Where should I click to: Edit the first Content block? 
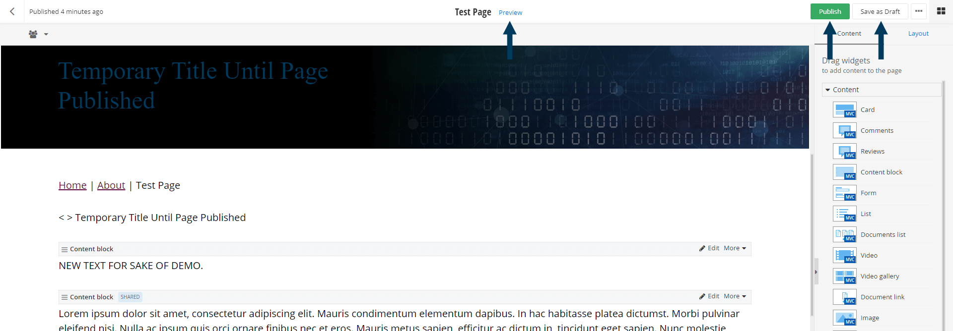(709, 248)
